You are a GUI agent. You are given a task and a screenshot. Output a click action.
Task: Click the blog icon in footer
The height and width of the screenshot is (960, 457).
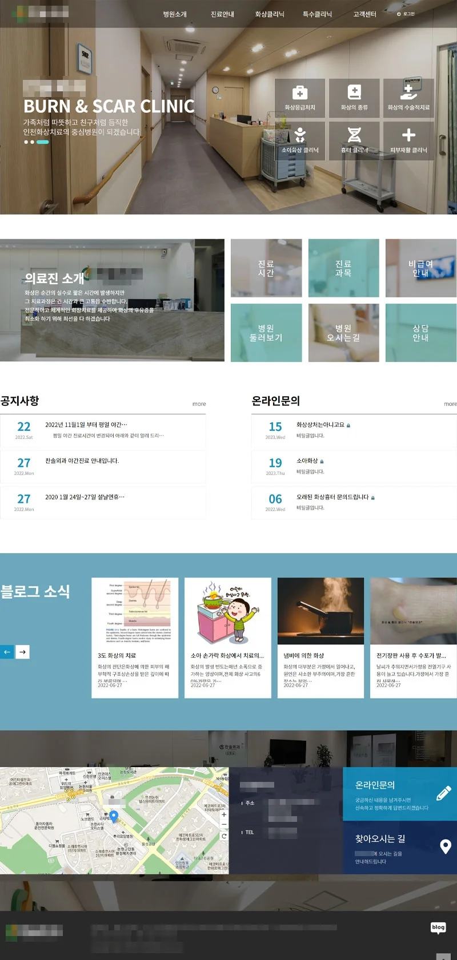tap(438, 927)
